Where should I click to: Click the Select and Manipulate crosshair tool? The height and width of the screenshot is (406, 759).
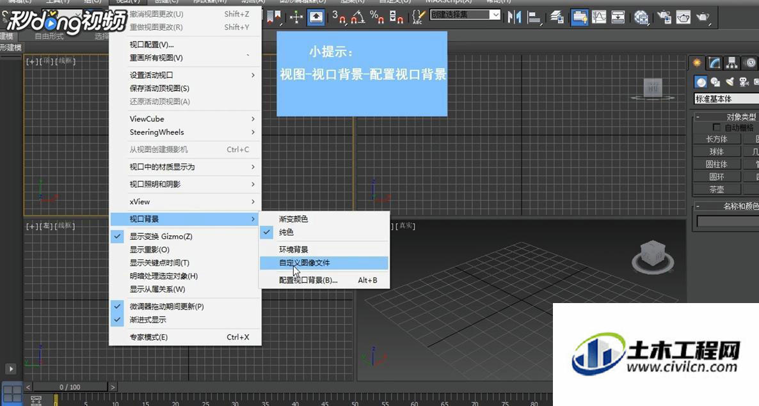296,17
